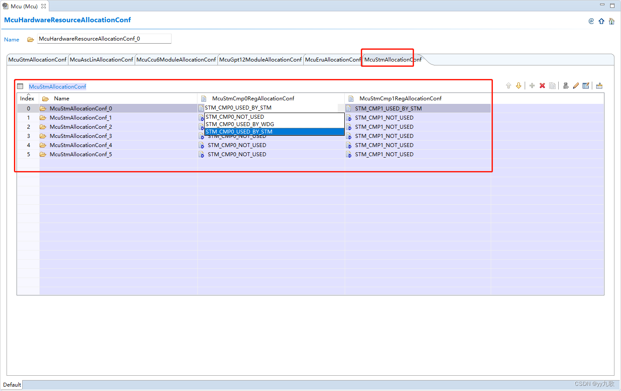
Task: Click the Name input field
Action: pos(104,39)
